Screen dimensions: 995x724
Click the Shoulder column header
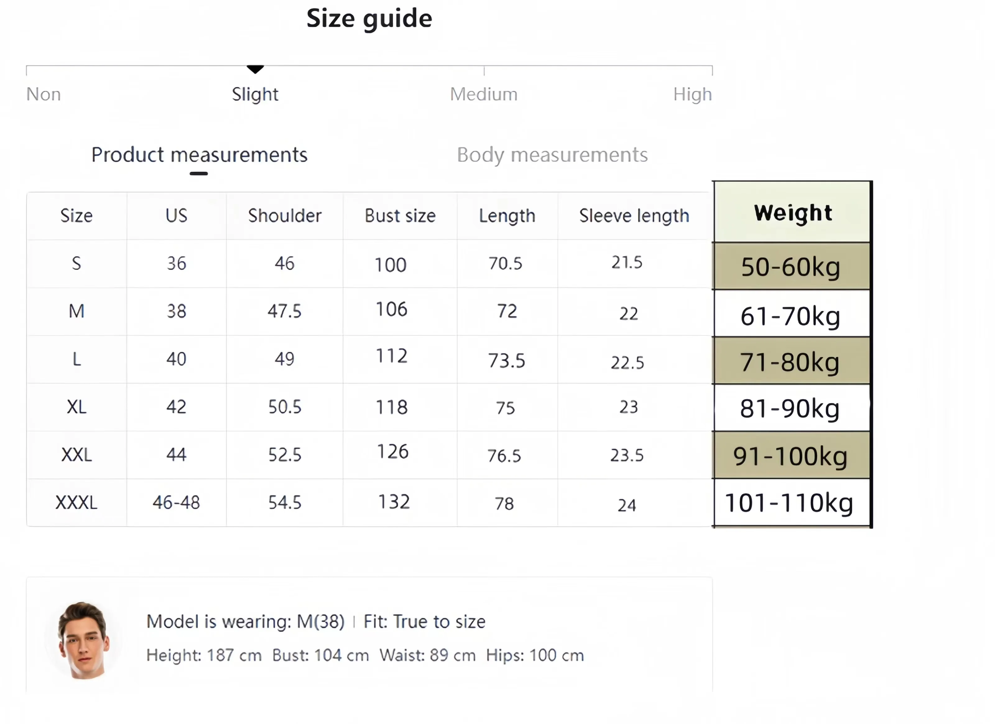(x=285, y=216)
